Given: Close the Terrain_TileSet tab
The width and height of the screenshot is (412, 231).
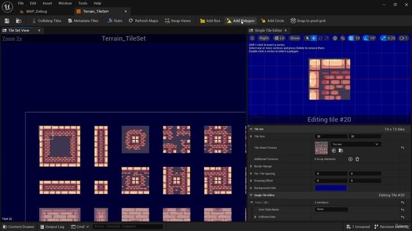Looking at the screenshot, I should (x=126, y=12).
